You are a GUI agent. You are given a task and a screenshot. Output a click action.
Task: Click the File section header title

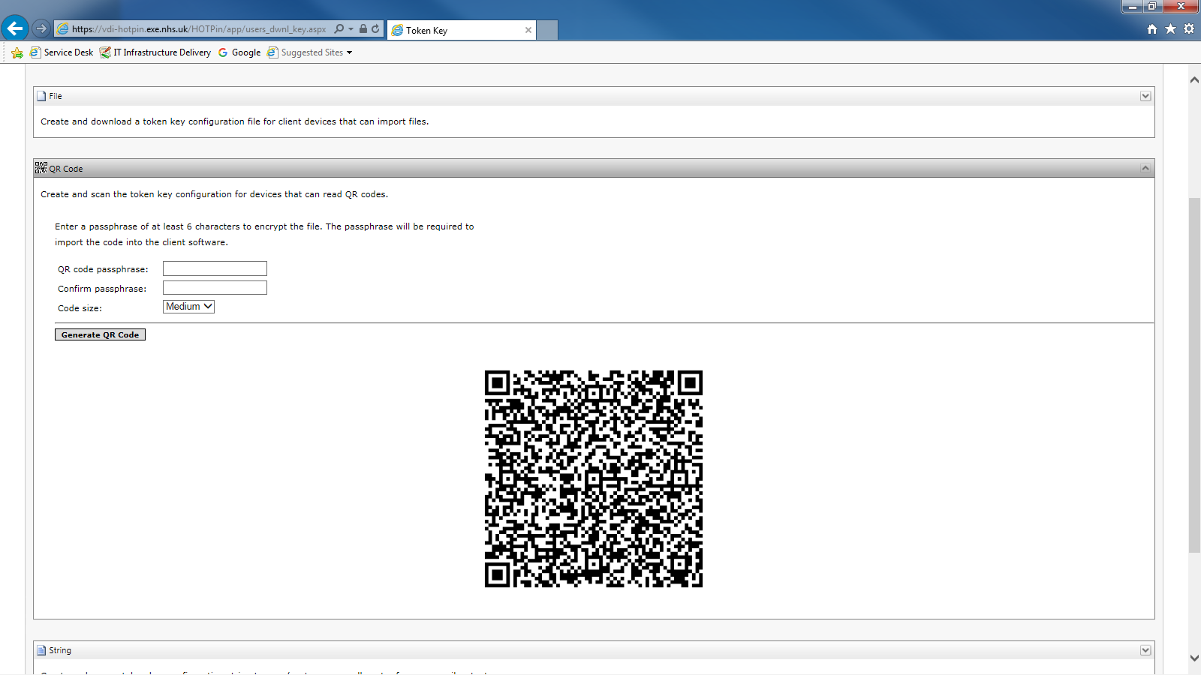click(56, 96)
